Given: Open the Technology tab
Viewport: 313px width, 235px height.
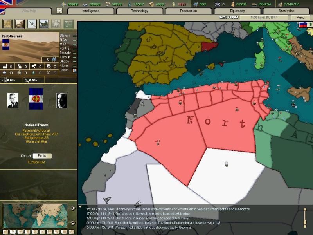Looking at the screenshot, I should click(140, 11).
